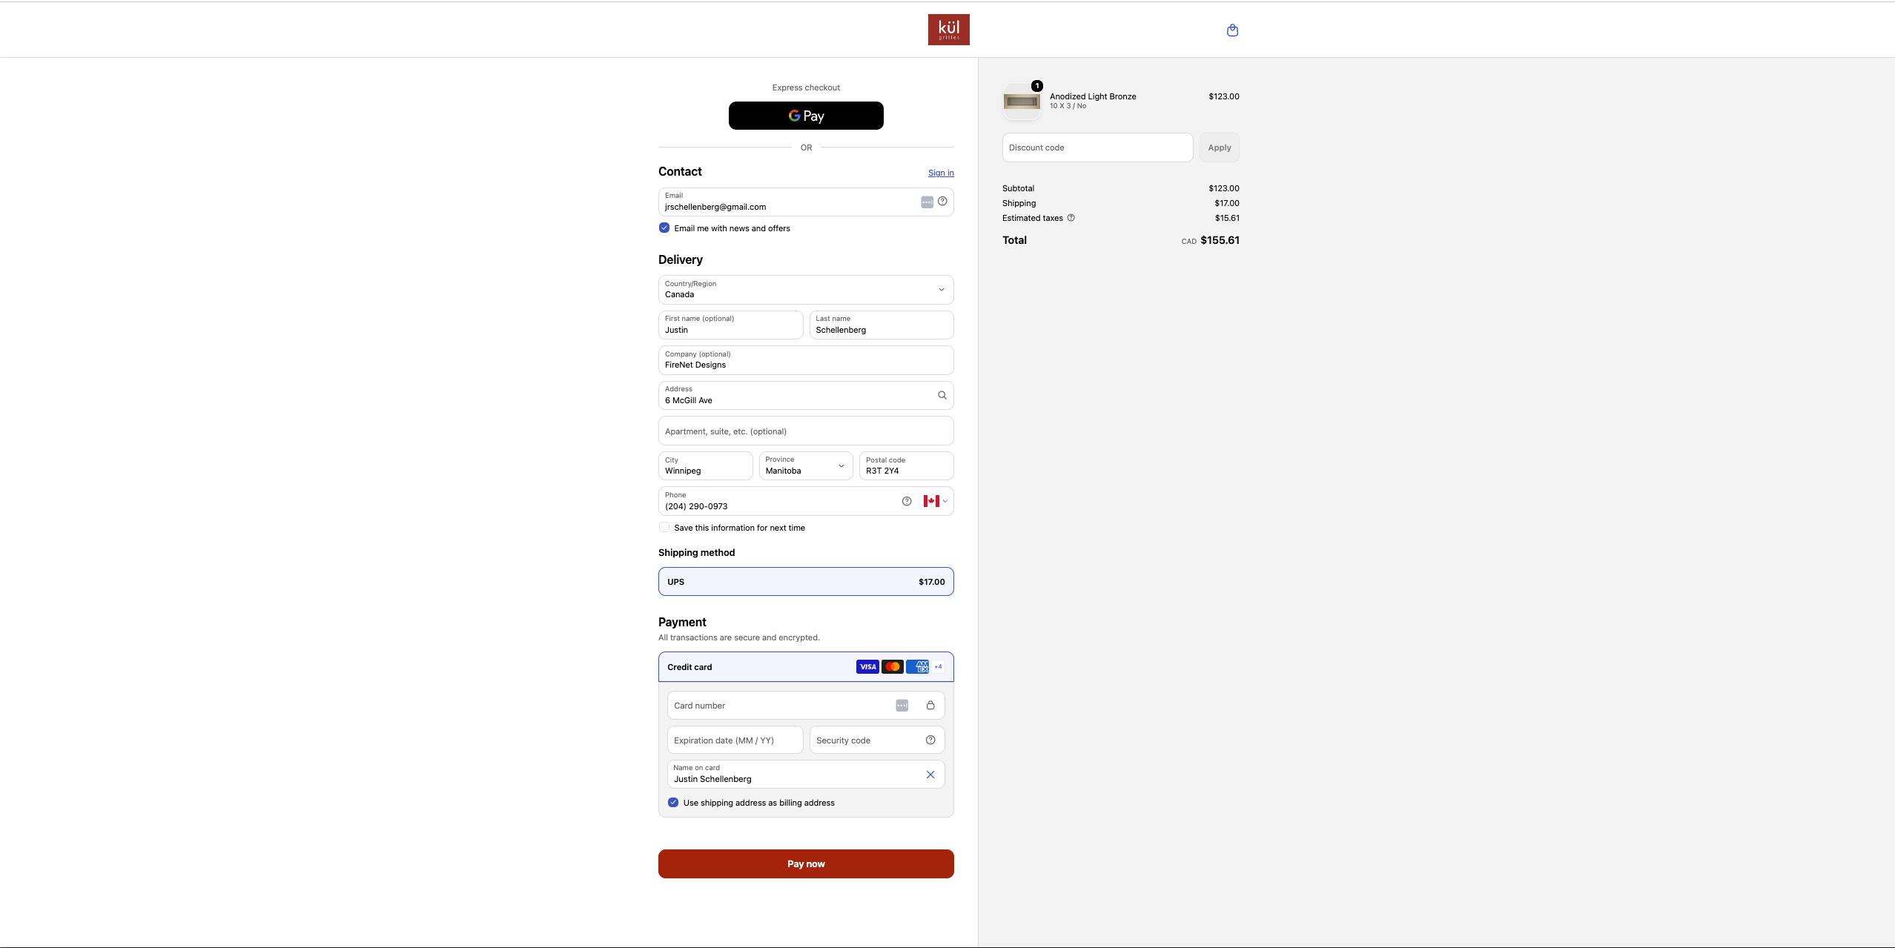Select the Credit card payment option

(806, 667)
